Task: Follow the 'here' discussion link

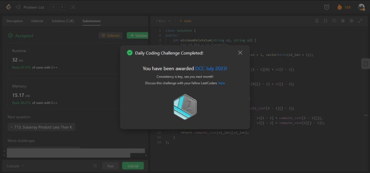Action: point(222,83)
